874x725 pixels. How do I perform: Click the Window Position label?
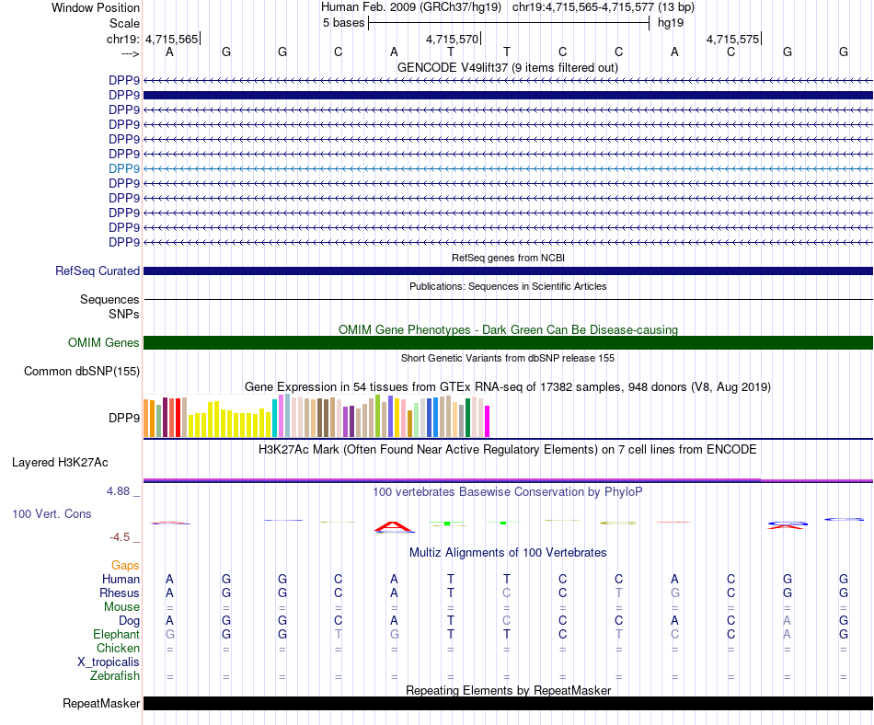coord(96,7)
